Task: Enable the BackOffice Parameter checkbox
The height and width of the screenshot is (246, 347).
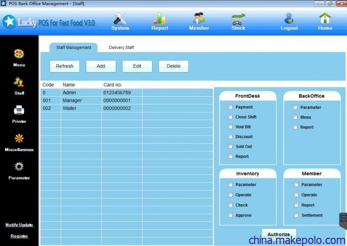Action: (295, 107)
